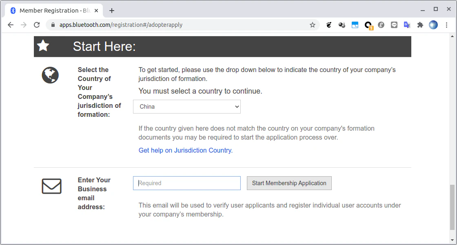The width and height of the screenshot is (457, 245).
Task: Open a new browser tab
Action: click(x=112, y=11)
